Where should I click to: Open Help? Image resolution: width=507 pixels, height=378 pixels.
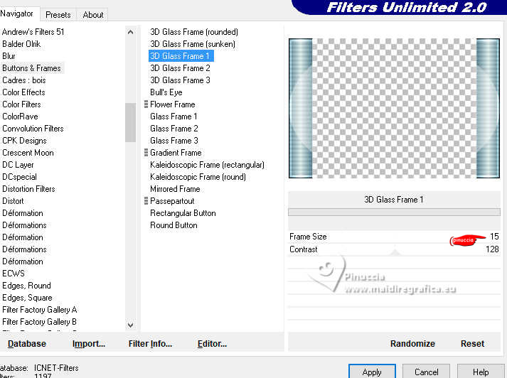pos(481,372)
